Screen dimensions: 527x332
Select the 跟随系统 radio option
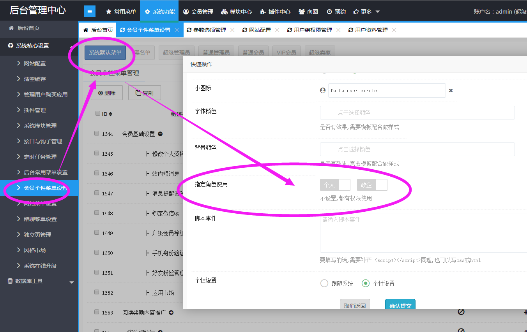(x=324, y=283)
